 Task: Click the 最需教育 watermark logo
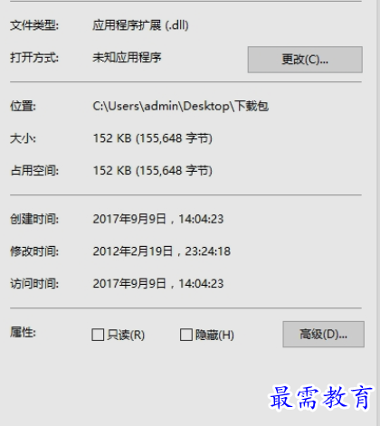tap(320, 398)
